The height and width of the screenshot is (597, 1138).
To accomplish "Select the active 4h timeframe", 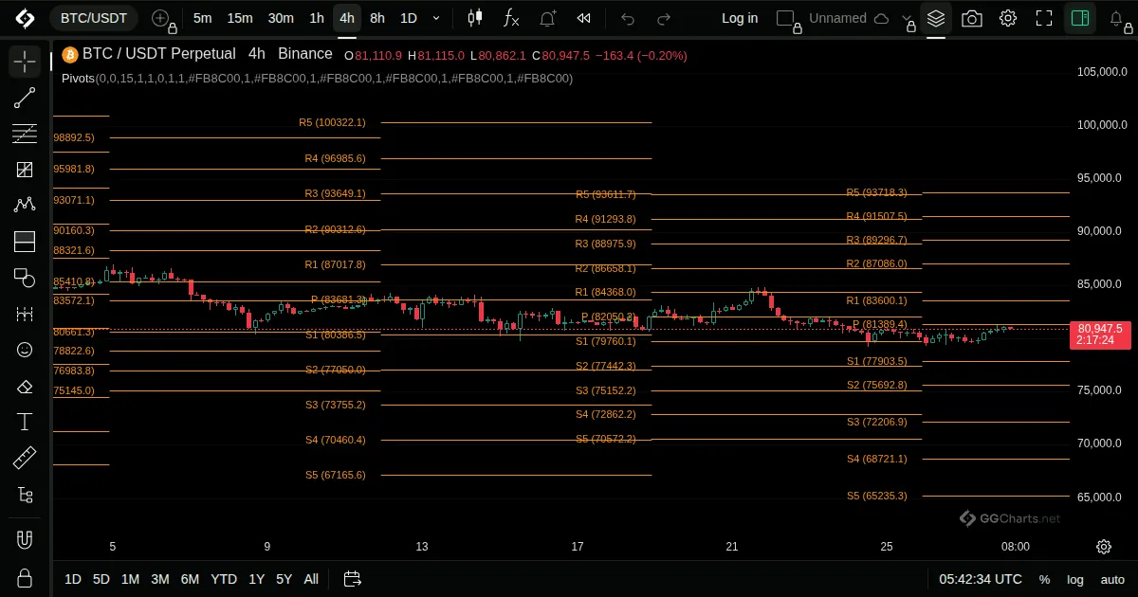I will pos(347,18).
